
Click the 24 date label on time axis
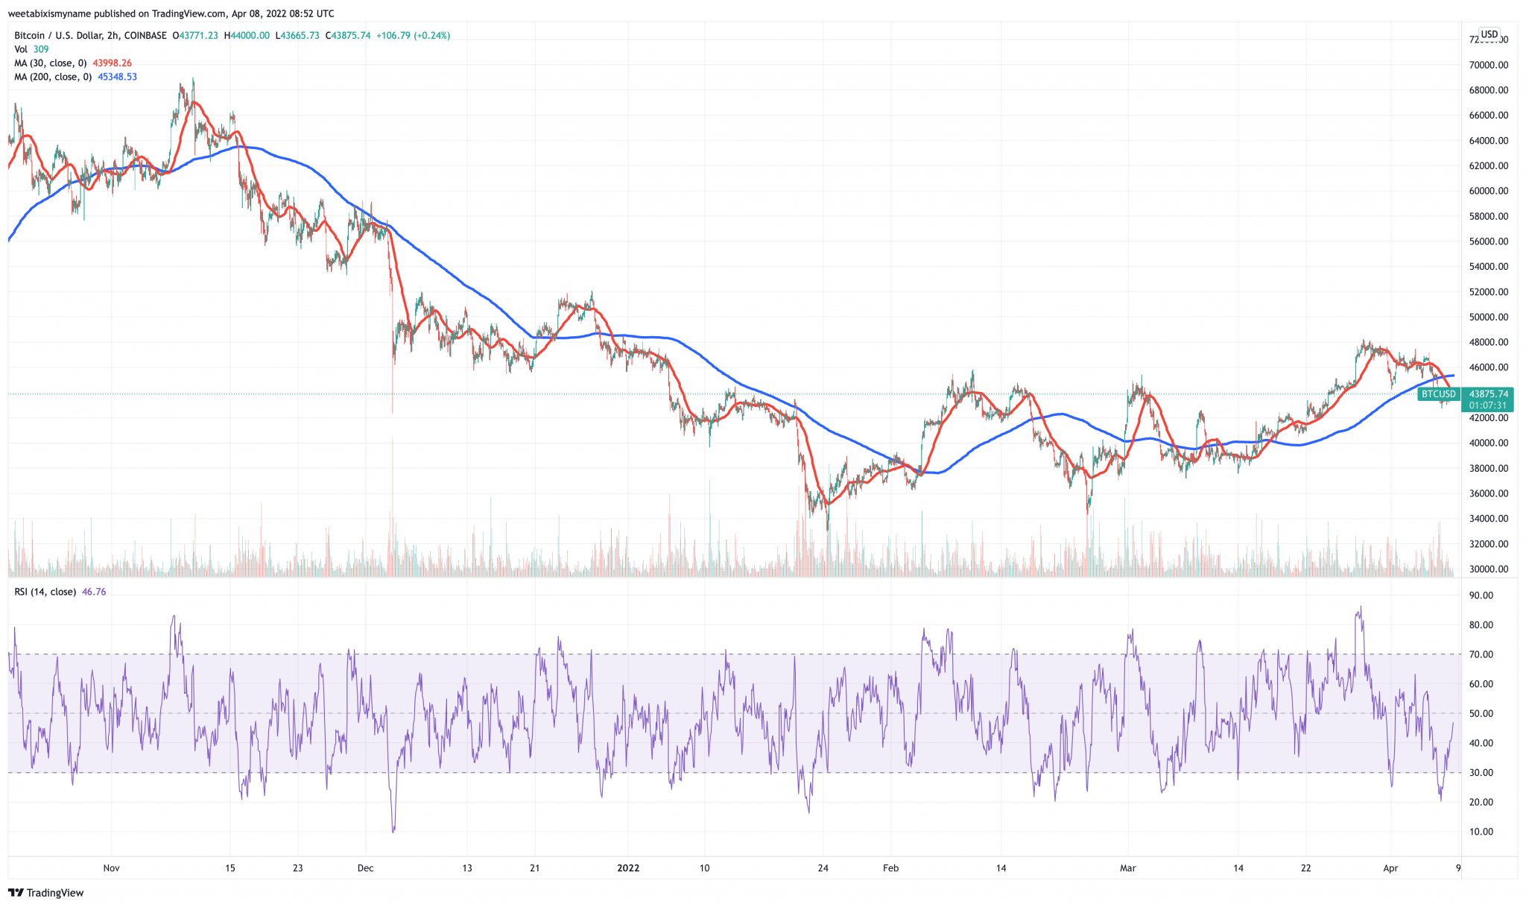(x=823, y=868)
